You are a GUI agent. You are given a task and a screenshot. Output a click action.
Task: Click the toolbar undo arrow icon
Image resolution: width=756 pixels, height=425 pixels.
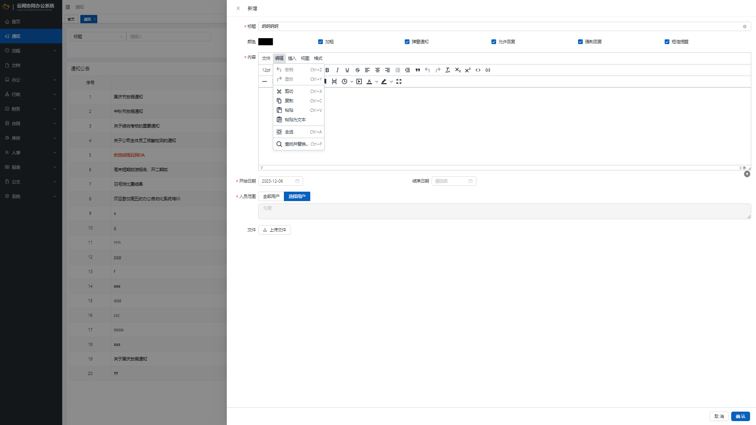pos(428,70)
